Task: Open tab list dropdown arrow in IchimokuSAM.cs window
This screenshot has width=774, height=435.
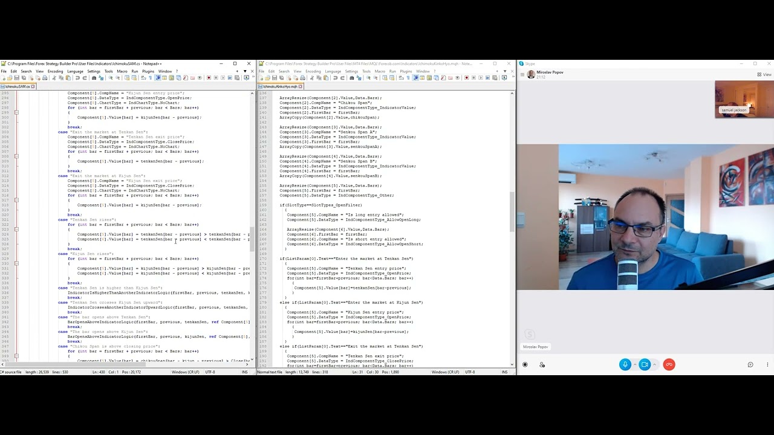Action: (245, 71)
